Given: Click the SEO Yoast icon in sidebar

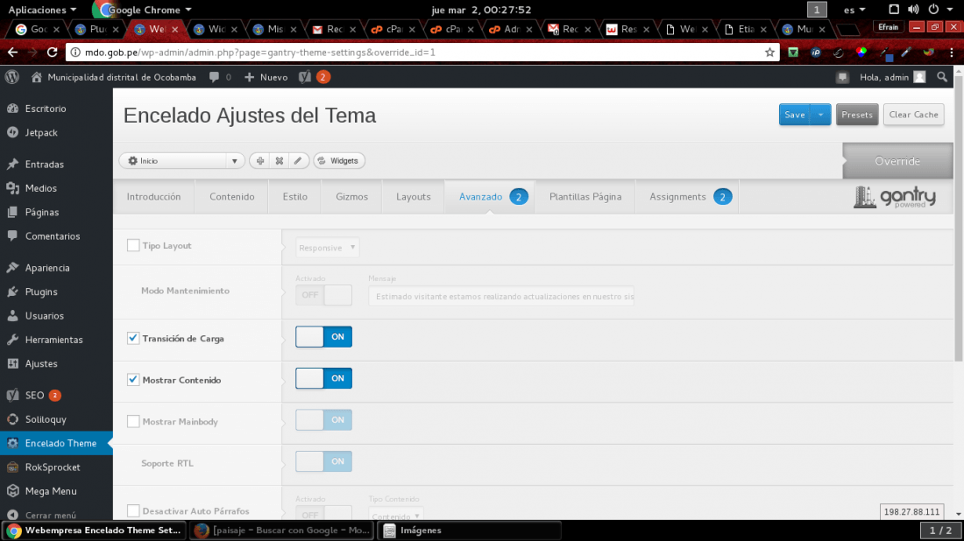Looking at the screenshot, I should (12, 396).
